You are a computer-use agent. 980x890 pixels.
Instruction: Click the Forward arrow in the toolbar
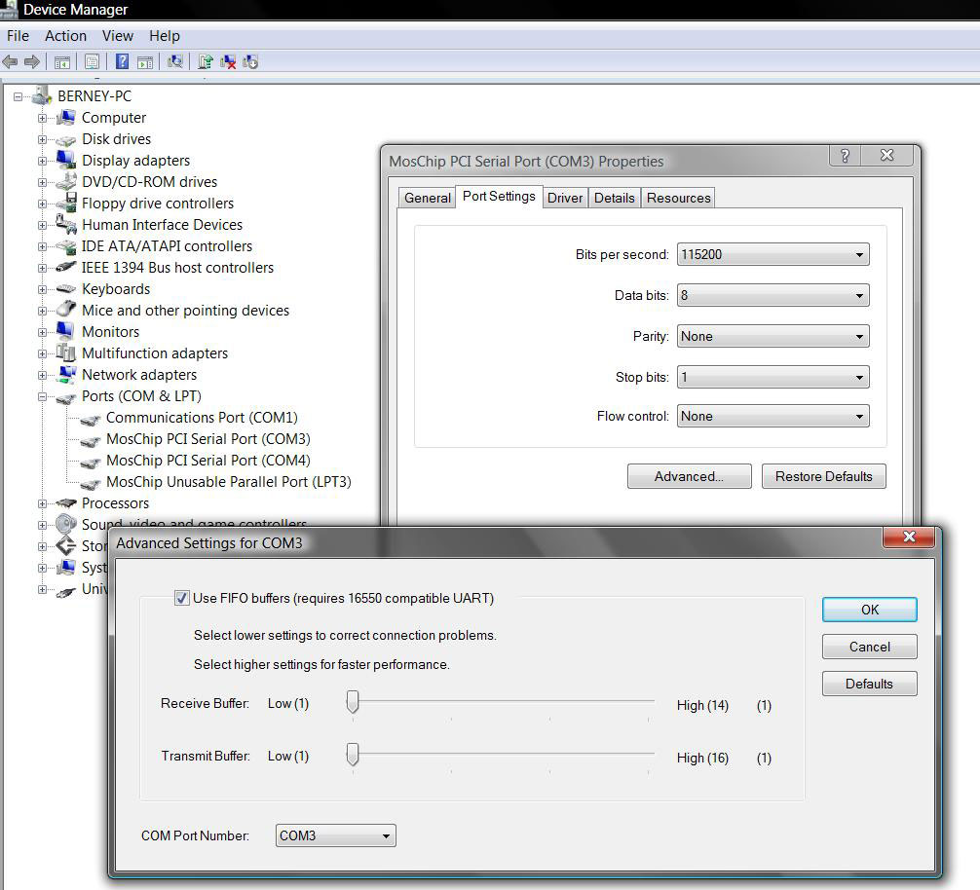pos(32,61)
